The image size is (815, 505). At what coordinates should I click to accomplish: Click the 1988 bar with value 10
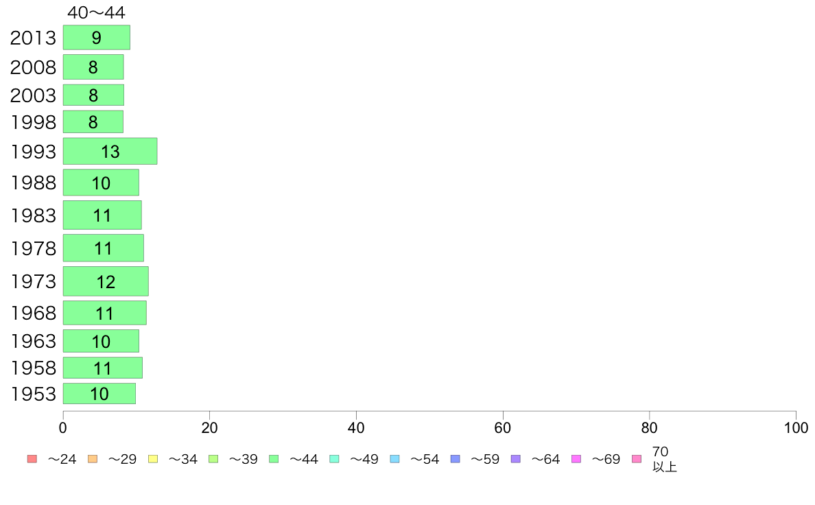point(102,183)
